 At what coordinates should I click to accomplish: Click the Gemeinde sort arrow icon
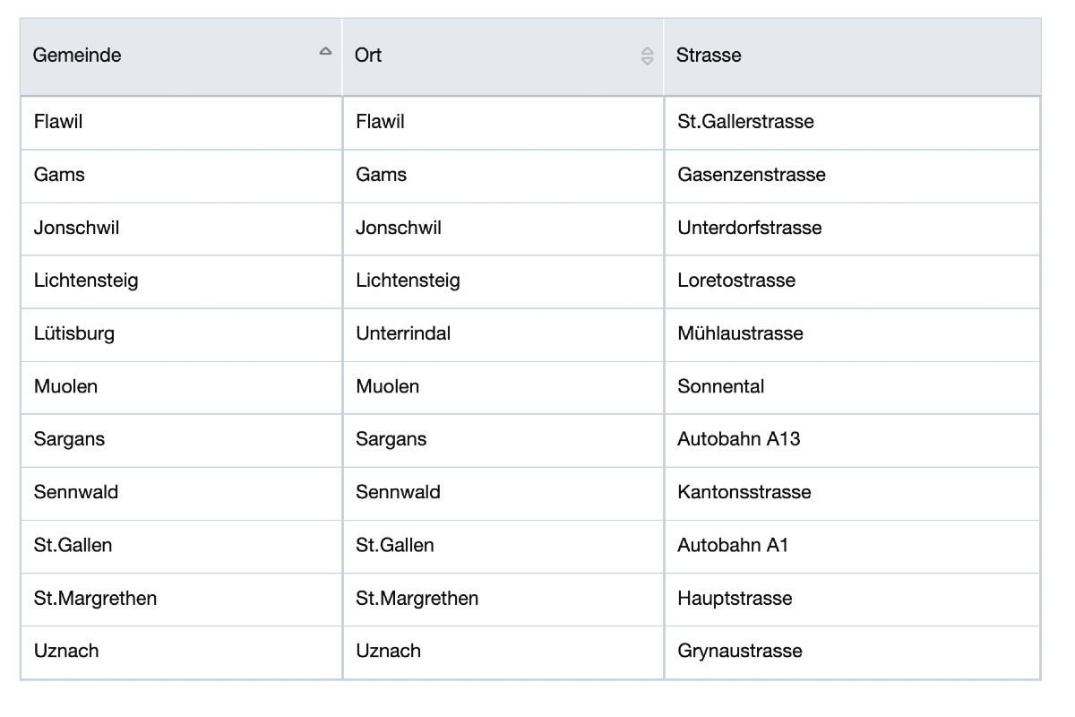click(x=325, y=52)
